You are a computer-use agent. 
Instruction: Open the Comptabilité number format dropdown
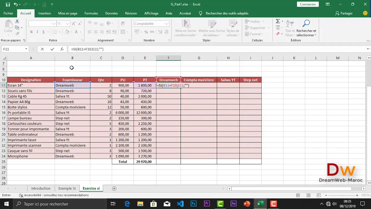tap(167, 24)
